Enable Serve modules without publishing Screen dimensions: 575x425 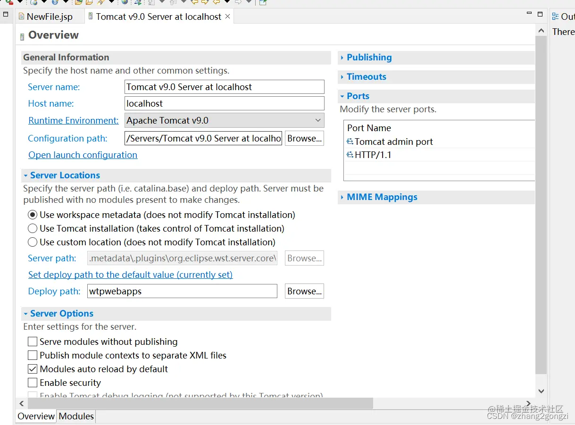pos(33,342)
